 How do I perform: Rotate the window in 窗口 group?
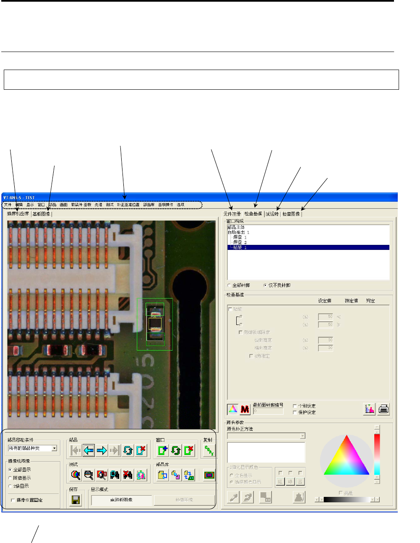pos(176,450)
